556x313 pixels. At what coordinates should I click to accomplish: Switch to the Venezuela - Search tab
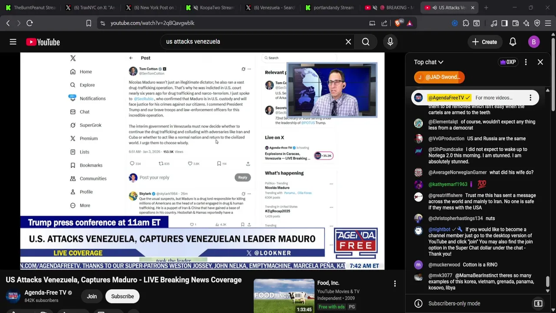(270, 7)
